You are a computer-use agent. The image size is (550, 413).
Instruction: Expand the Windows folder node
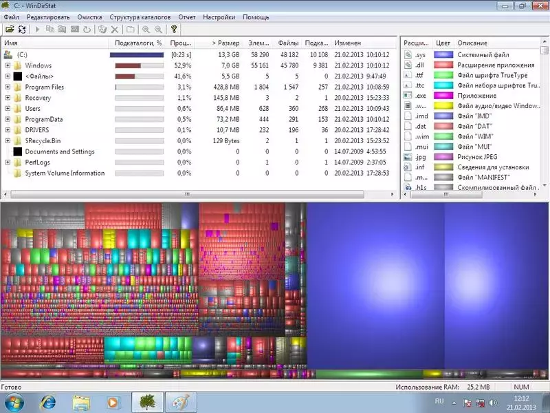click(8, 65)
